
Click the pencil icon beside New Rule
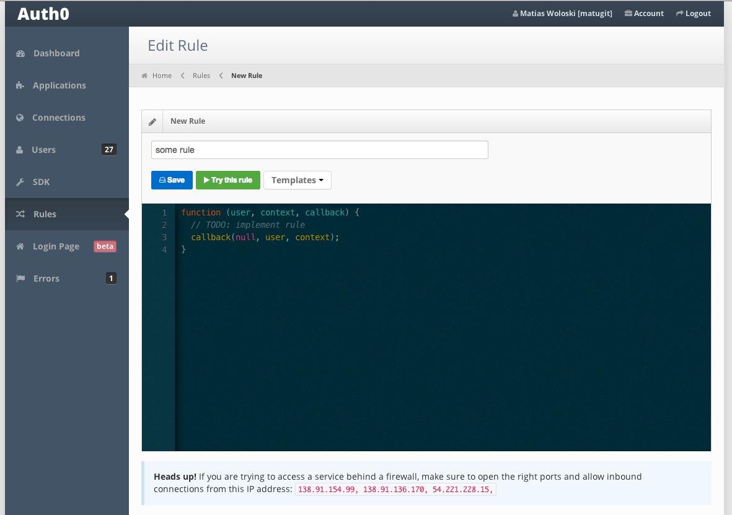[x=152, y=122]
